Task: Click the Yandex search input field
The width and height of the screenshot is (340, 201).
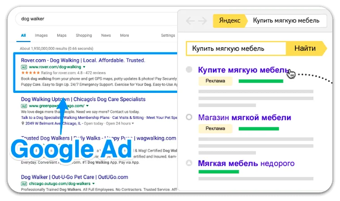Action: pyautogui.click(x=236, y=49)
